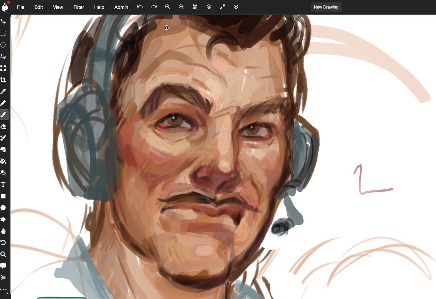Click the Redo arrow

coord(154,7)
